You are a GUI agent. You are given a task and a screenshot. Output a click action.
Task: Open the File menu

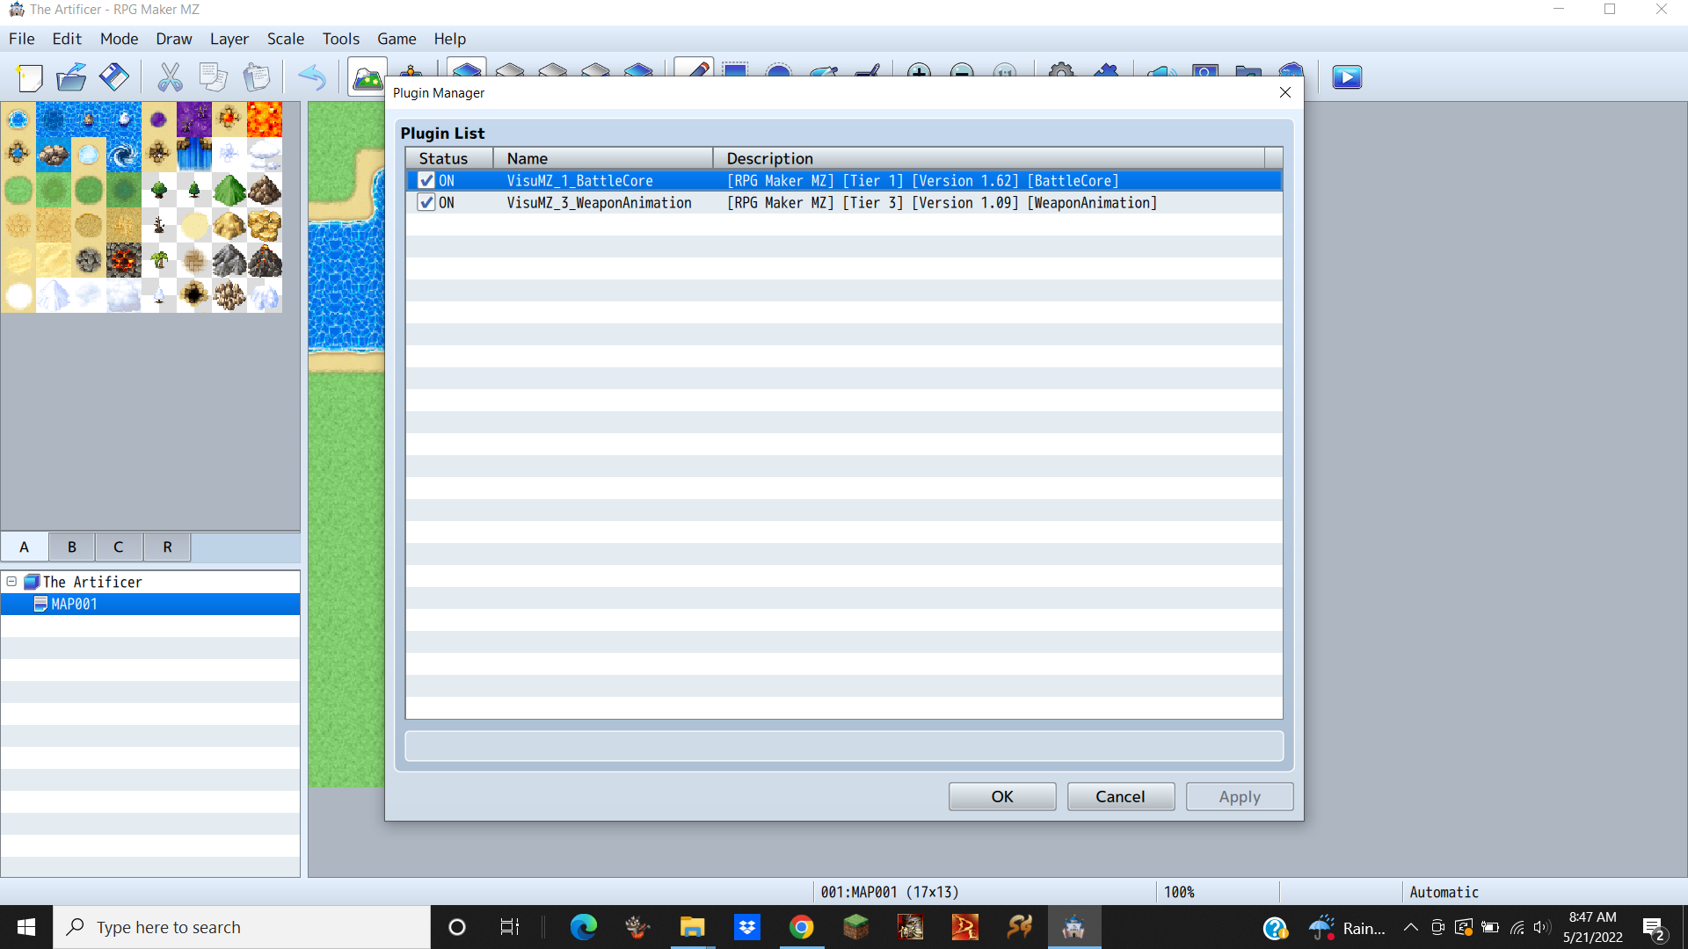(22, 39)
